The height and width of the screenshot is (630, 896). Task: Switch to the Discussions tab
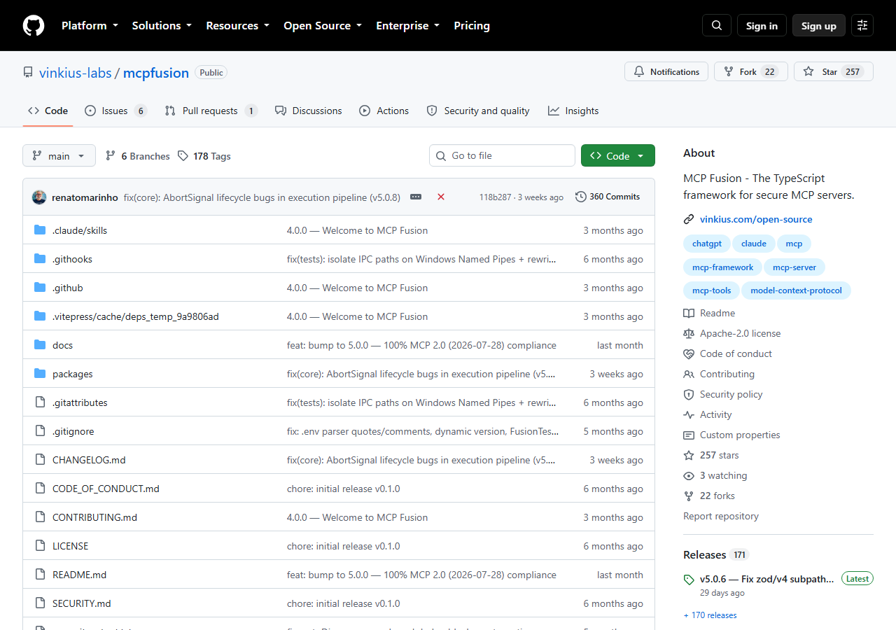pyautogui.click(x=309, y=111)
